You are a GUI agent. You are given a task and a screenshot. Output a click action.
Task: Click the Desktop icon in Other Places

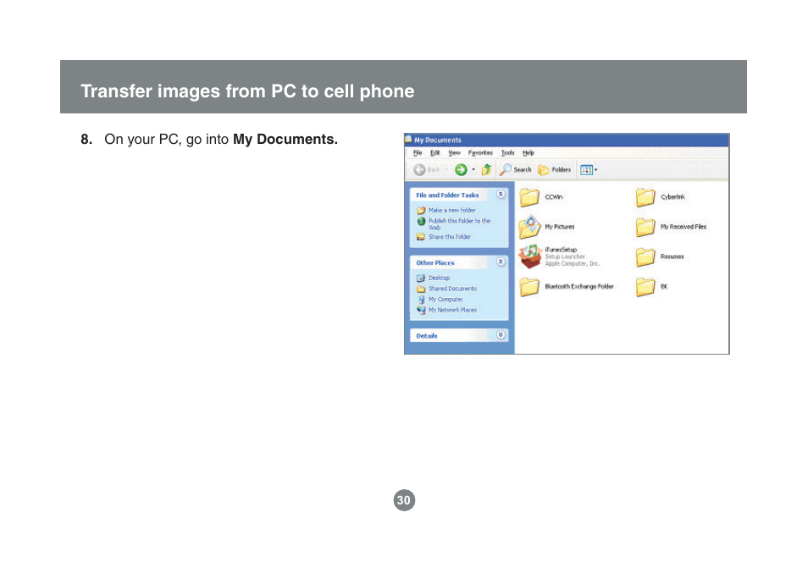coord(421,278)
